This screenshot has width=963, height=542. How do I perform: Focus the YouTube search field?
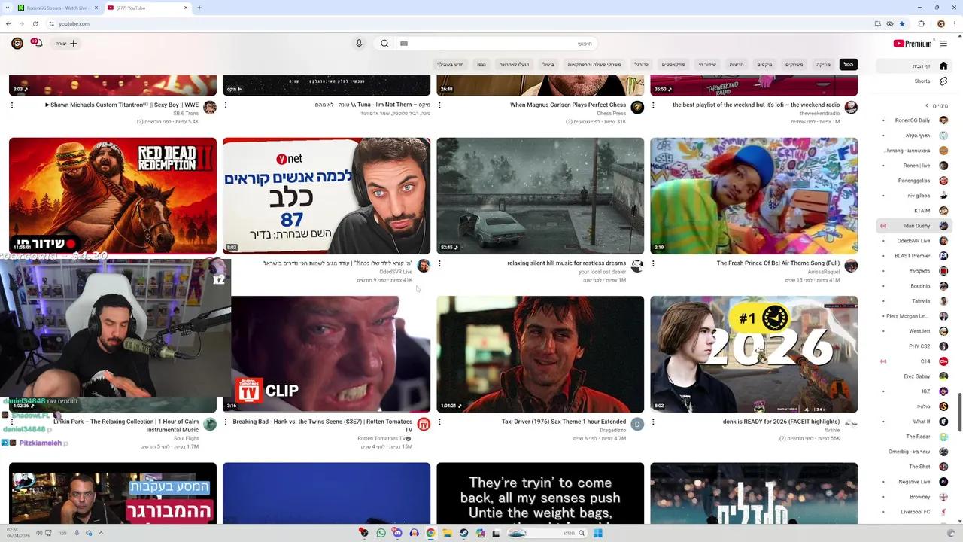497,44
